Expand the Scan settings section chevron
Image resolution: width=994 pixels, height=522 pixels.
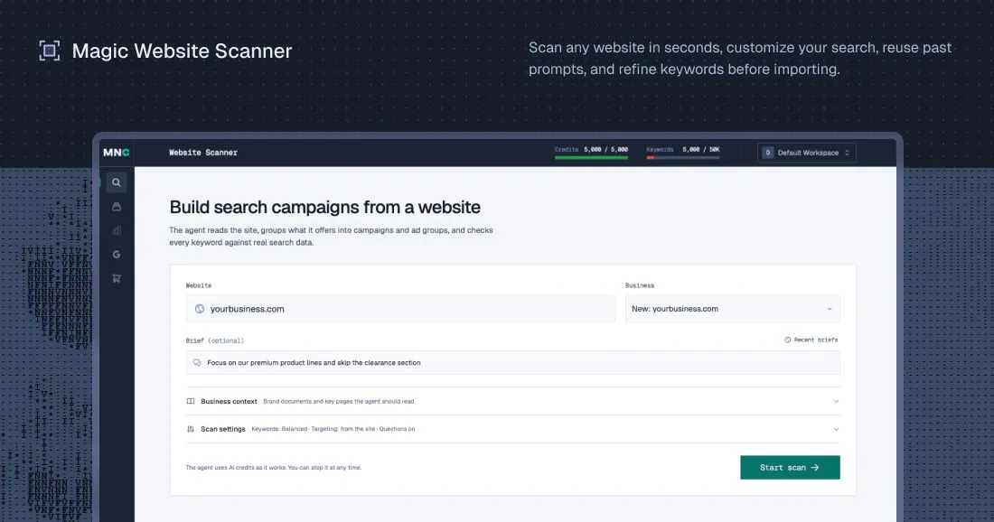point(836,429)
